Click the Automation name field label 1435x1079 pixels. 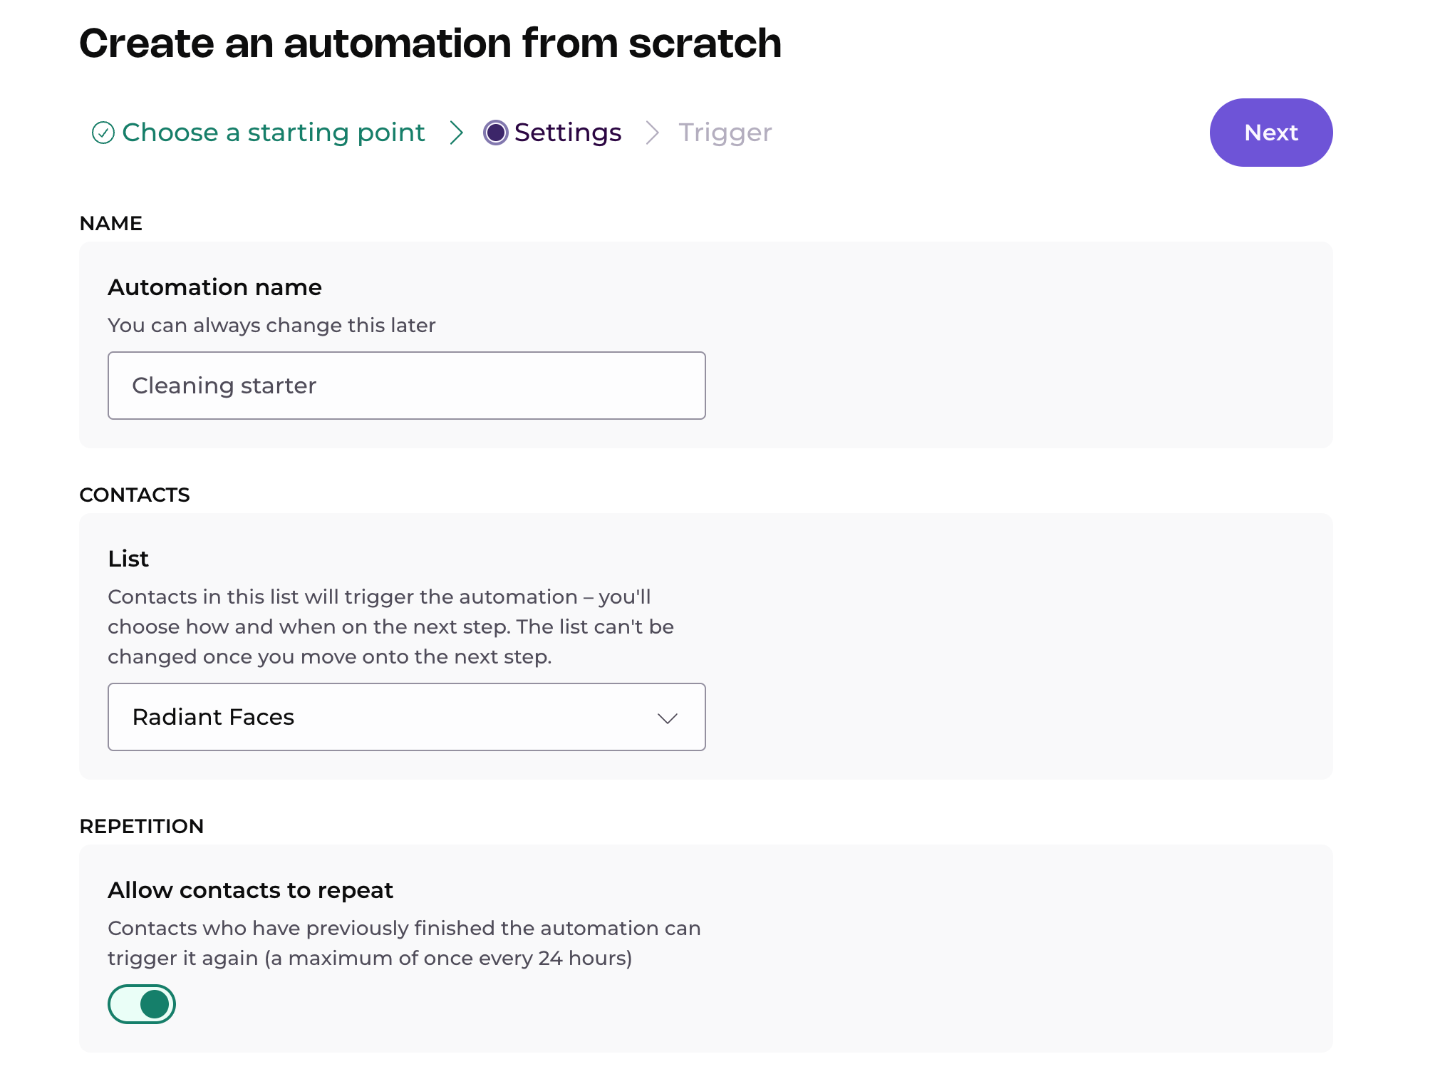[x=214, y=287]
